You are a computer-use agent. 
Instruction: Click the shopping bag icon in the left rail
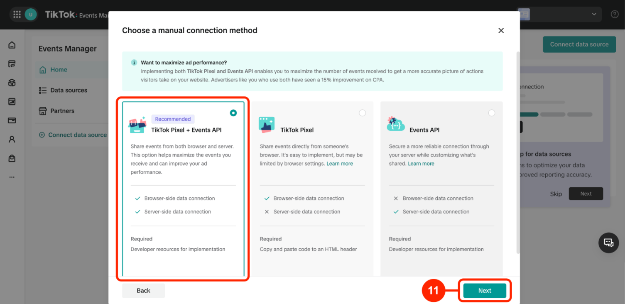tap(12, 158)
